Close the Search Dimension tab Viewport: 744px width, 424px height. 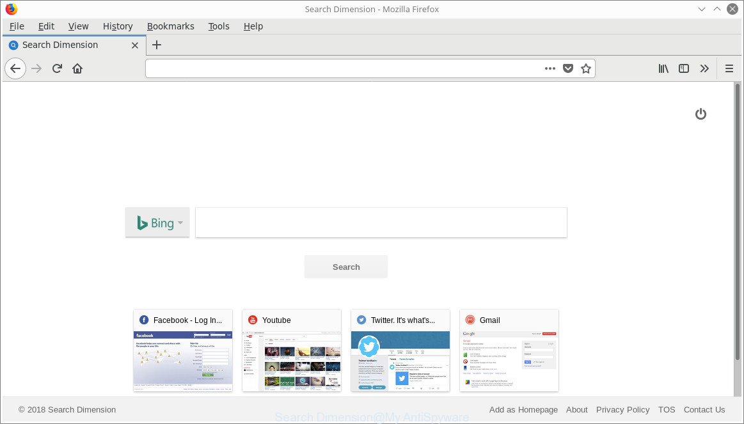135,45
